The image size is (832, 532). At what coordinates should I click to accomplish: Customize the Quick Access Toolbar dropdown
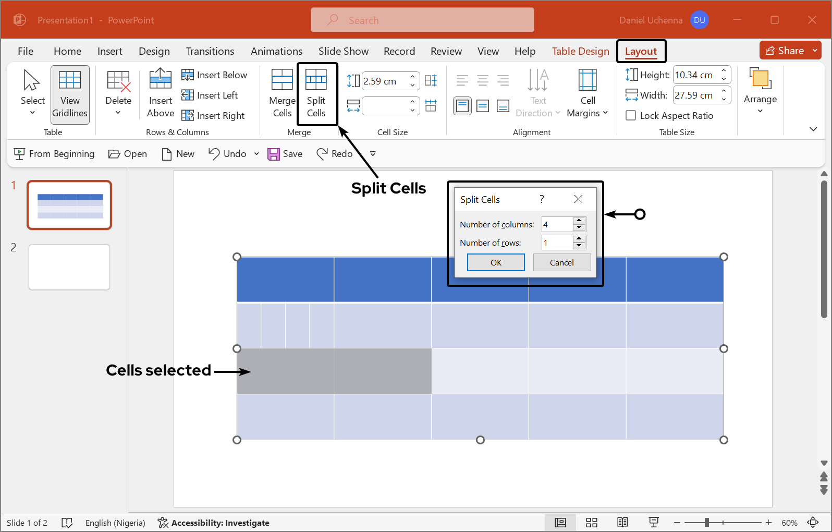[373, 154]
